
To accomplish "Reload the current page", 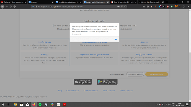I will tap(11, 7).
